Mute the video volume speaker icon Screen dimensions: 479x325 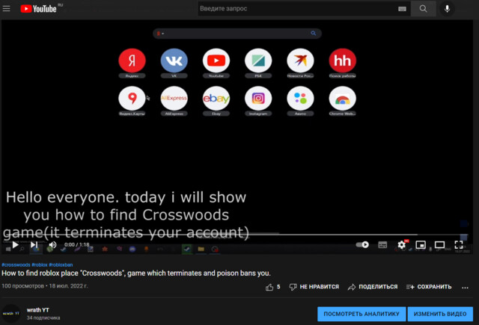52,244
